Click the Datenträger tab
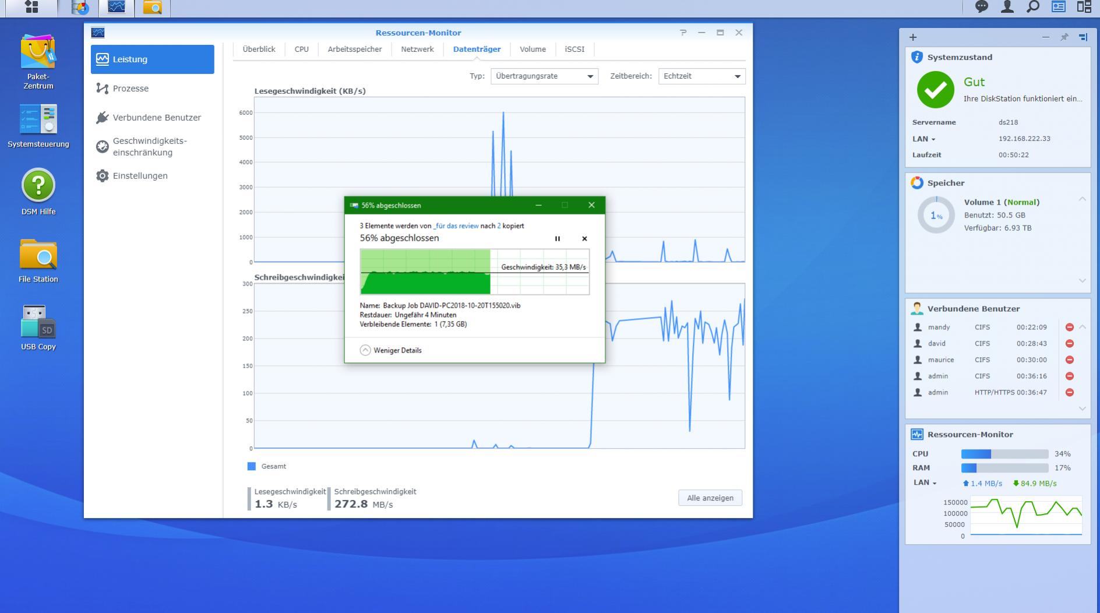Image resolution: width=1100 pixels, height=613 pixels. click(x=477, y=49)
